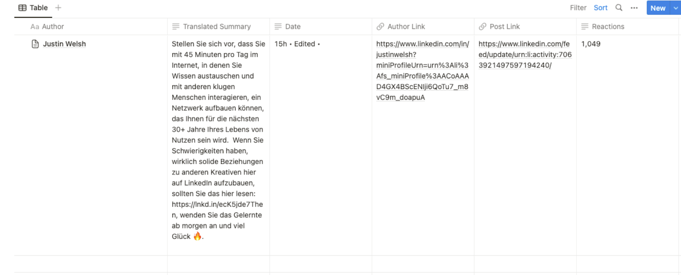Click the link icon on Author Link column
This screenshot has width=681, height=275.
click(379, 26)
